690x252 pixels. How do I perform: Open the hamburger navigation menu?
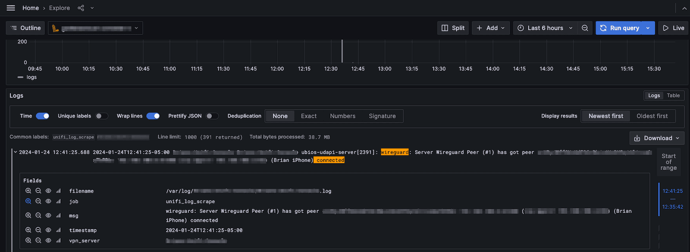pos(11,8)
